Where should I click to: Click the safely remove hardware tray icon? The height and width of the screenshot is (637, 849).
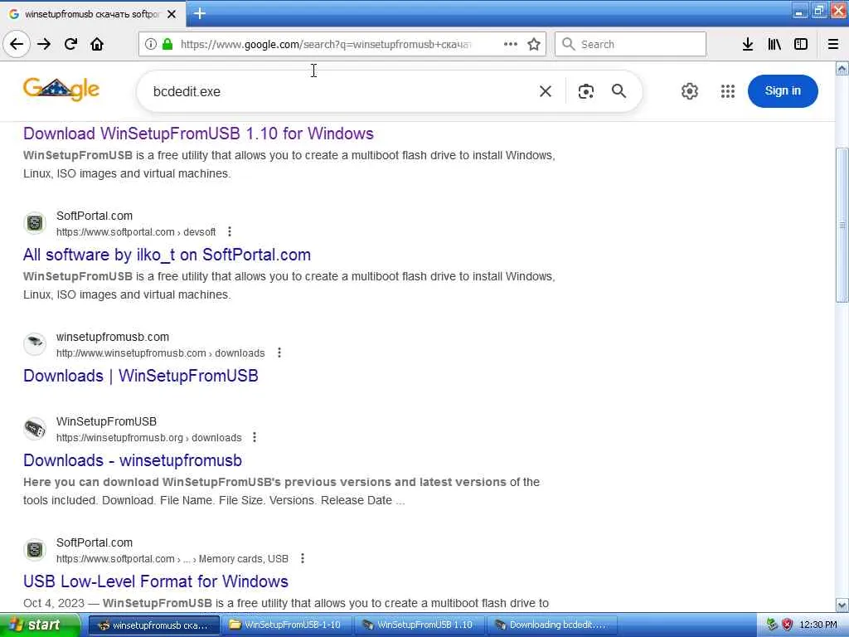pos(772,625)
